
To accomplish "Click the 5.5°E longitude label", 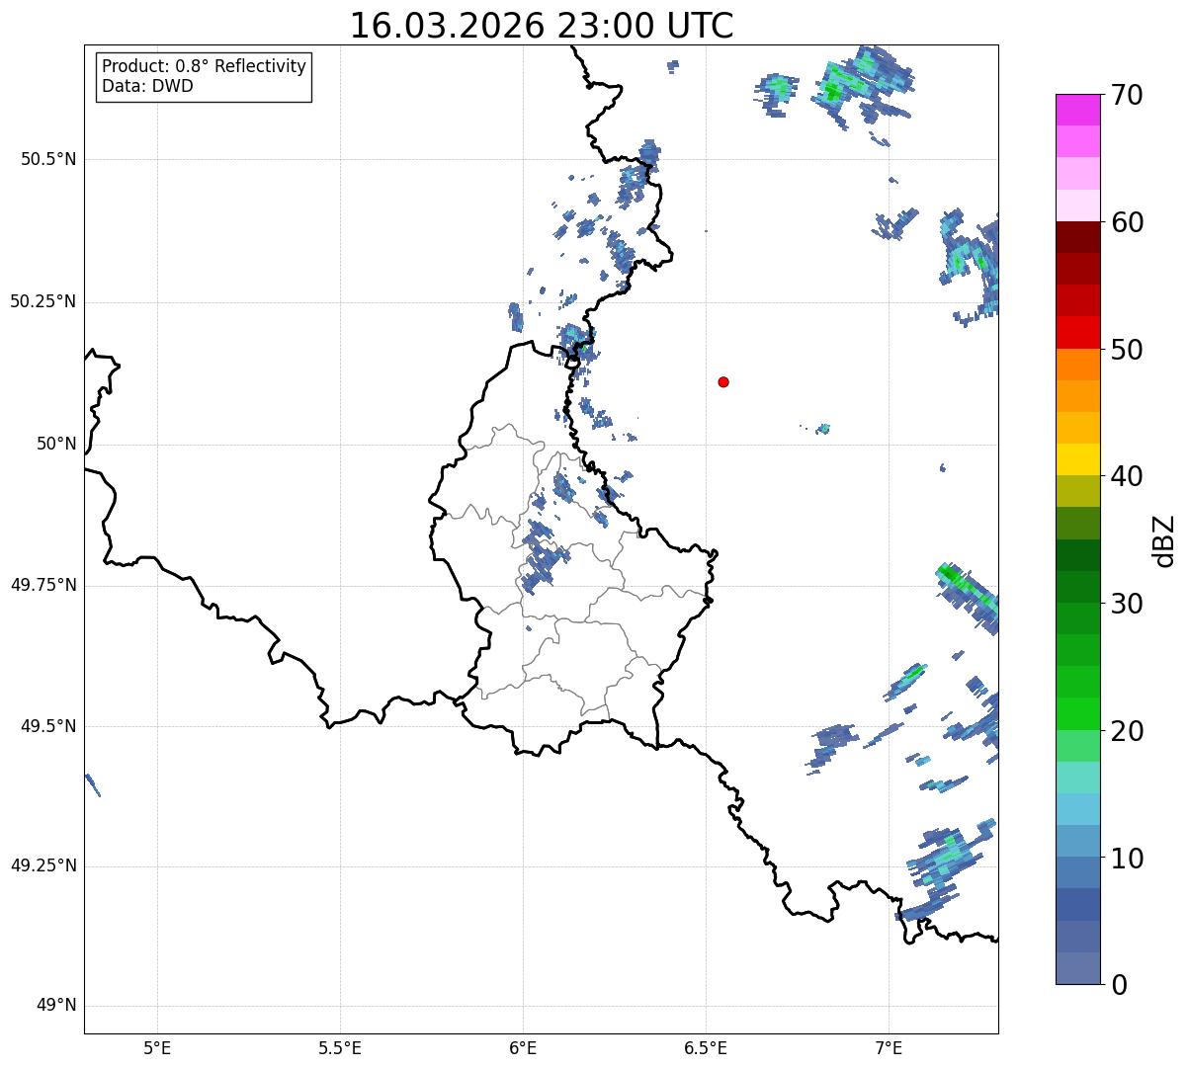I will [x=340, y=1049].
